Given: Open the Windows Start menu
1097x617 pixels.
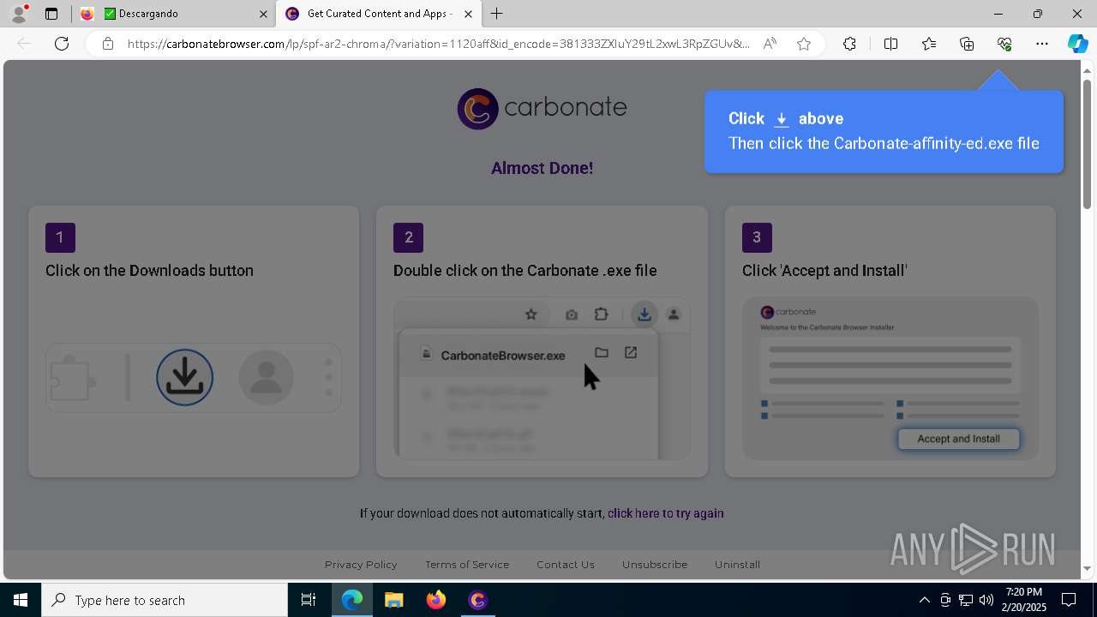Looking at the screenshot, I should coord(21,600).
